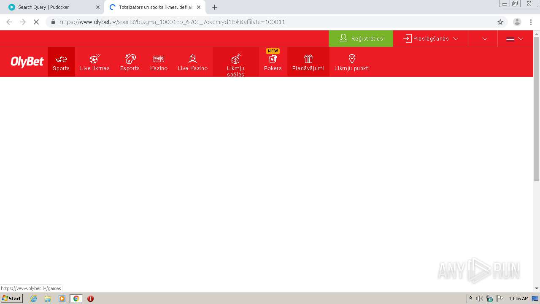This screenshot has height=304, width=540.
Task: Expand the Pieslēgšanās login dropdown arrow
Action: (x=456, y=38)
